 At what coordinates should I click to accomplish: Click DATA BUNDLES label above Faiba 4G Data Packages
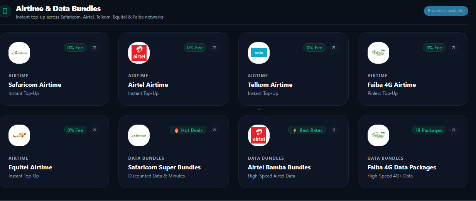pos(385,158)
